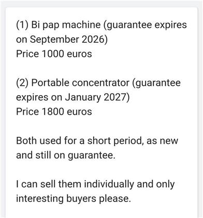This screenshot has height=218, width=203.
Task: Click the words 'Portable concentrator'
Action: (x=80, y=83)
